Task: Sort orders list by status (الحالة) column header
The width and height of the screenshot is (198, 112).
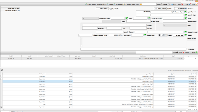Action: (59, 74)
